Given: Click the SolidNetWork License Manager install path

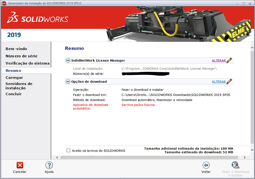Looking at the screenshot, I should point(169,69).
